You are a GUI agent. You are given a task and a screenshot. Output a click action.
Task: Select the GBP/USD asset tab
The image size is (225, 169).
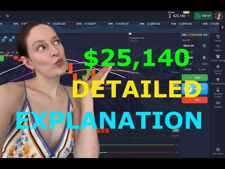tap(193, 27)
